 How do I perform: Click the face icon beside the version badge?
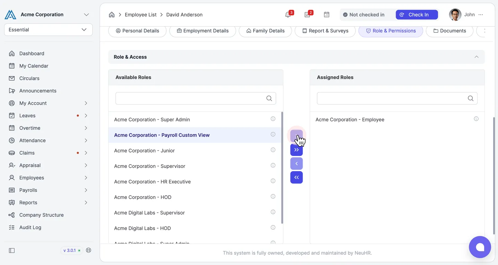(89, 250)
